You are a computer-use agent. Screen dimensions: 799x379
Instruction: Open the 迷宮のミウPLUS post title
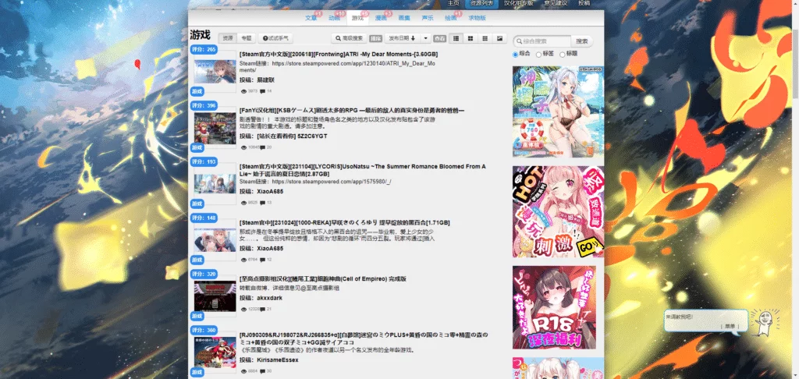click(364, 338)
